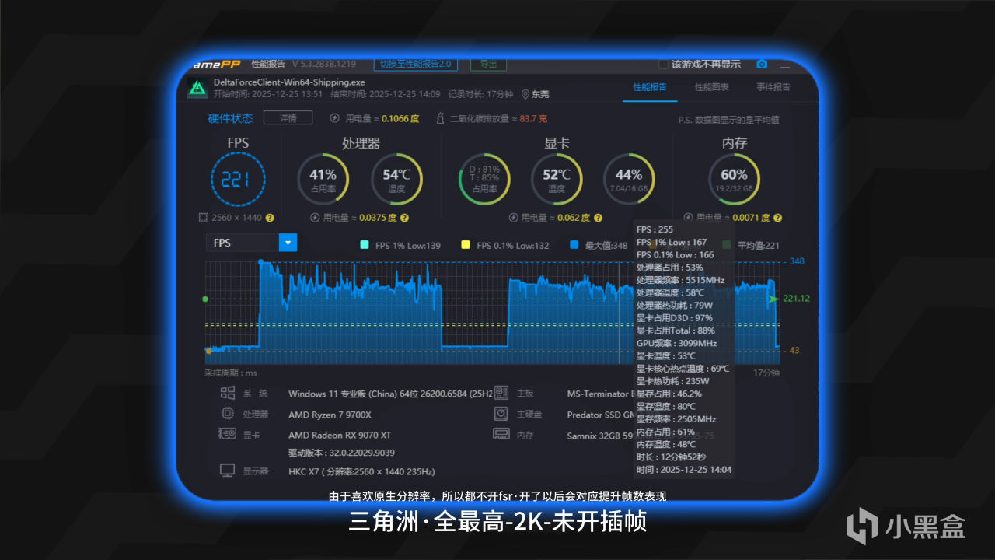Switch to the 事件报告 tab
995x560 pixels.
[773, 87]
